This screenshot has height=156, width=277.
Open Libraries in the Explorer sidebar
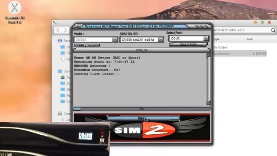[64, 71]
